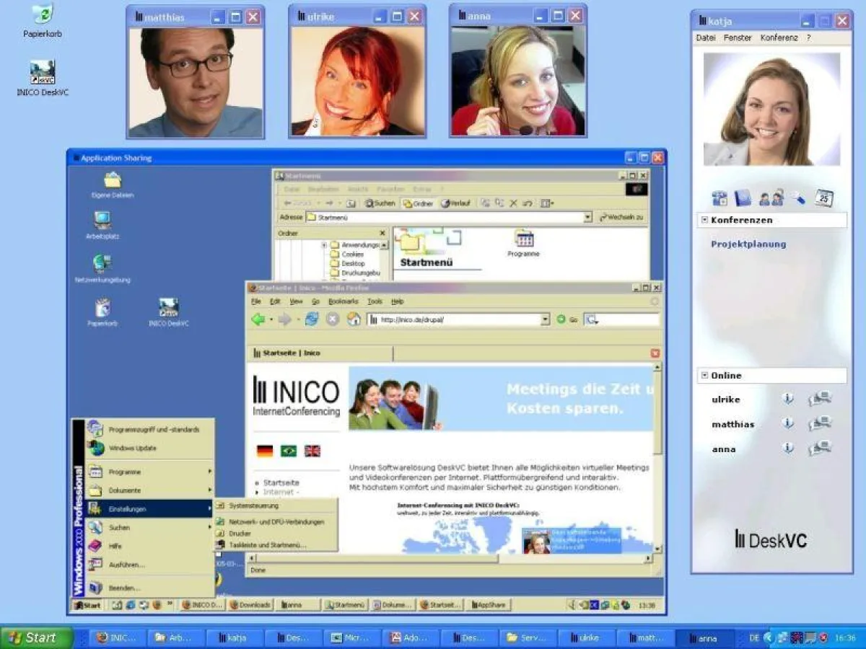The image size is (866, 649).
Task: Open the Wechseln zu address bar dropdown
Action: (x=622, y=216)
